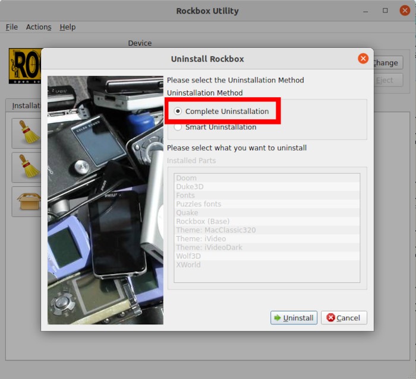This screenshot has width=416, height=379.
Task: Click the devices photo in the dialog
Action: click(x=105, y=200)
